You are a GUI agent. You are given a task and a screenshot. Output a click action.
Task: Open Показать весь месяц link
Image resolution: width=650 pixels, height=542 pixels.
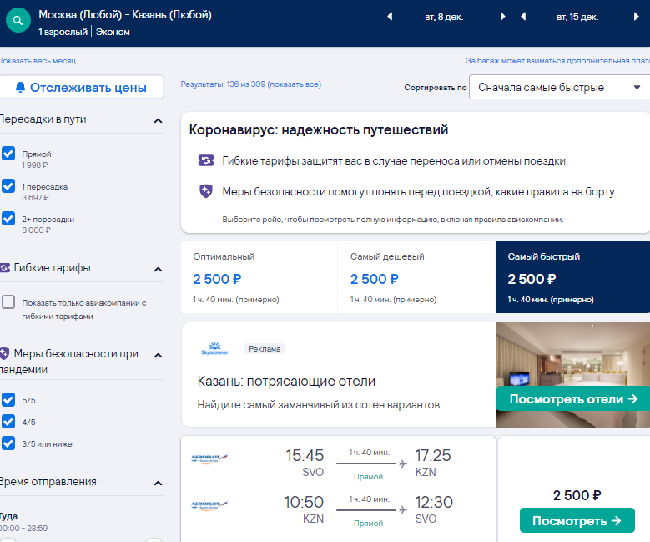[38, 61]
